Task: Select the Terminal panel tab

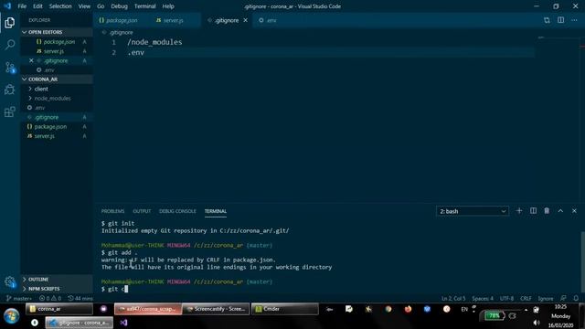Action: coord(216,211)
